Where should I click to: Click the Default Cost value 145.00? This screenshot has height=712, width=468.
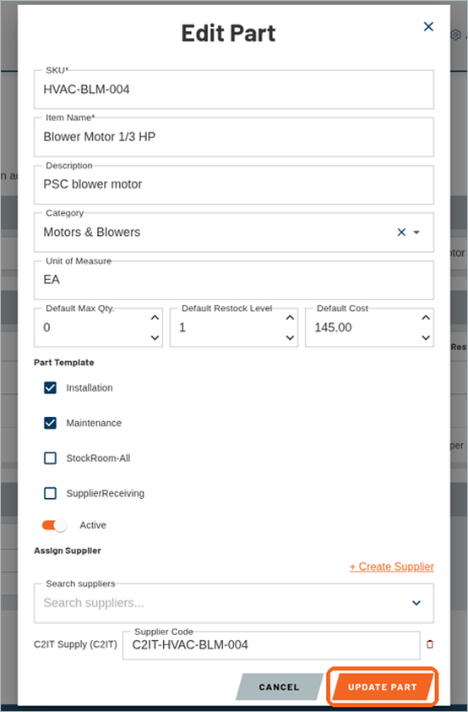tap(334, 328)
